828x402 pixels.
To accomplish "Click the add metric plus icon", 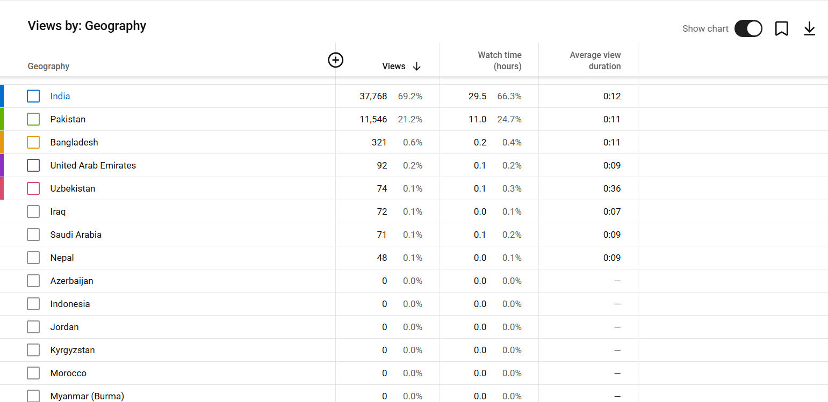I will coord(335,60).
